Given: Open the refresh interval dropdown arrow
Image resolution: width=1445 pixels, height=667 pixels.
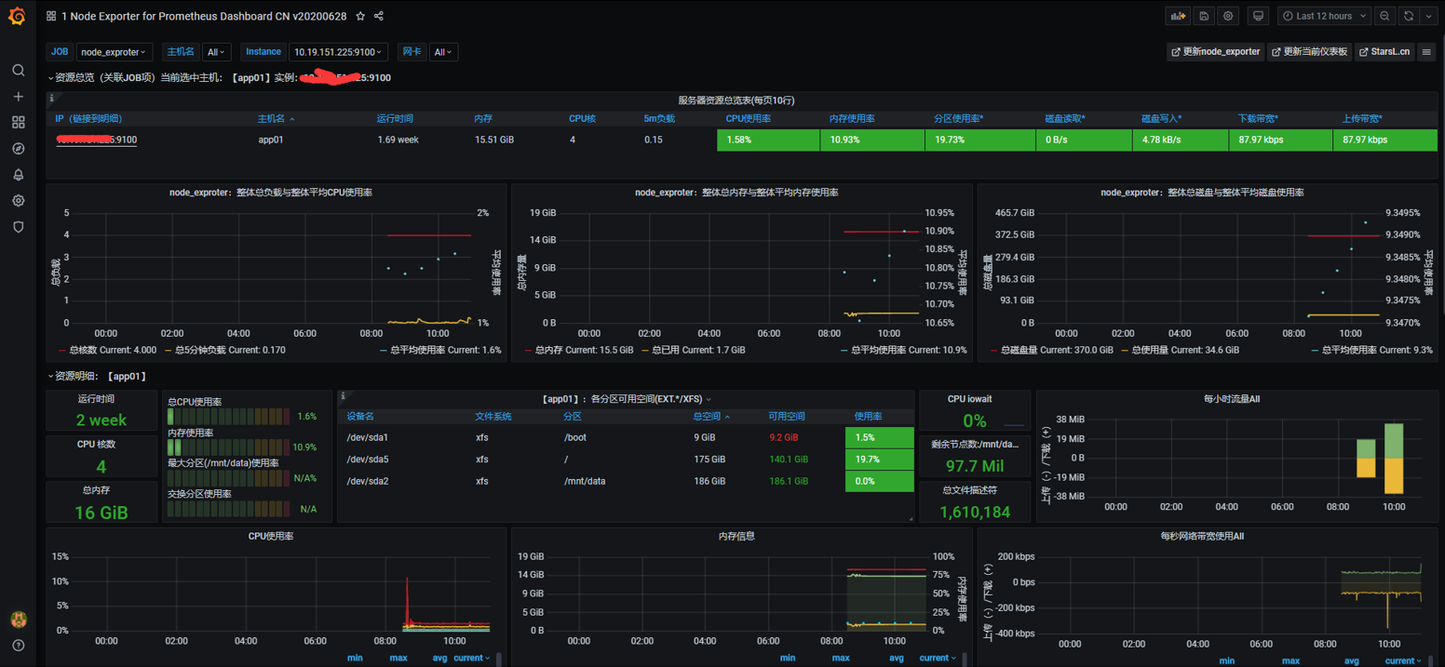Looking at the screenshot, I should (1428, 16).
